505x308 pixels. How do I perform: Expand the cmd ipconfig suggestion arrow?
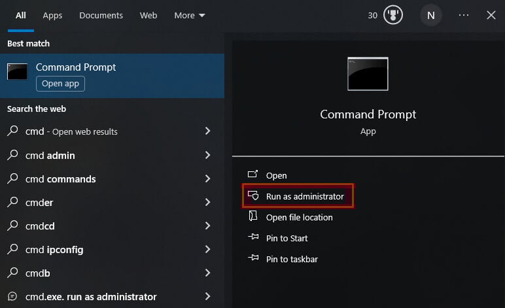(207, 249)
